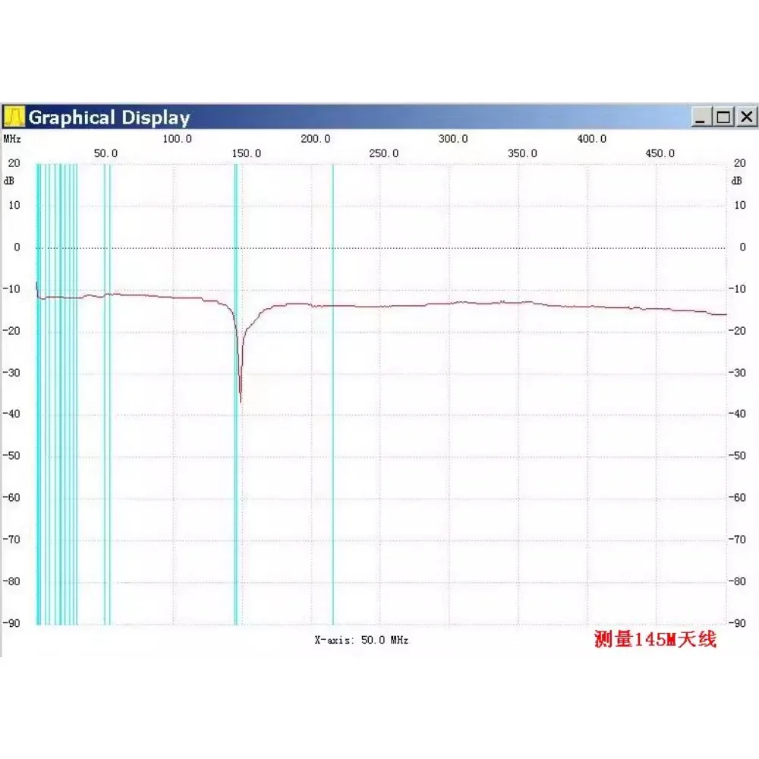759x759 pixels.
Task: Click the Graphical Display window icon
Action: point(14,117)
